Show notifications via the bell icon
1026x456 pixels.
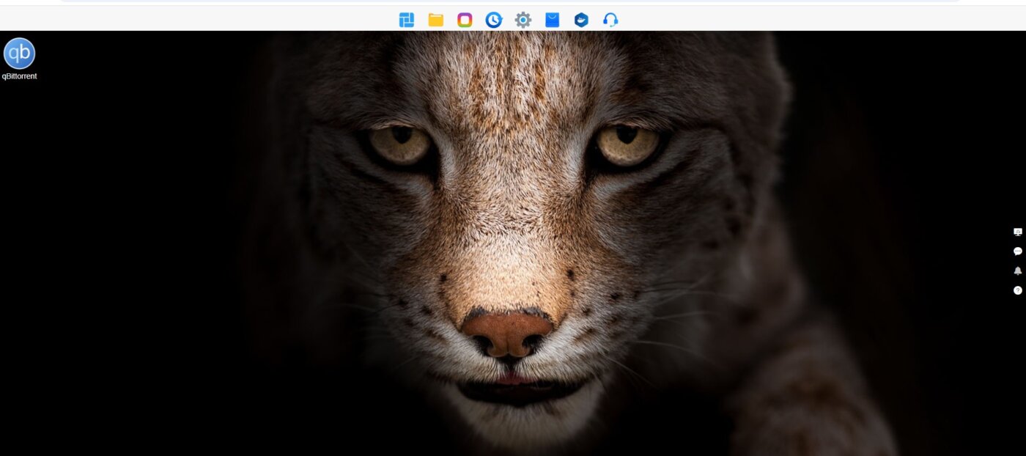coord(1017,271)
